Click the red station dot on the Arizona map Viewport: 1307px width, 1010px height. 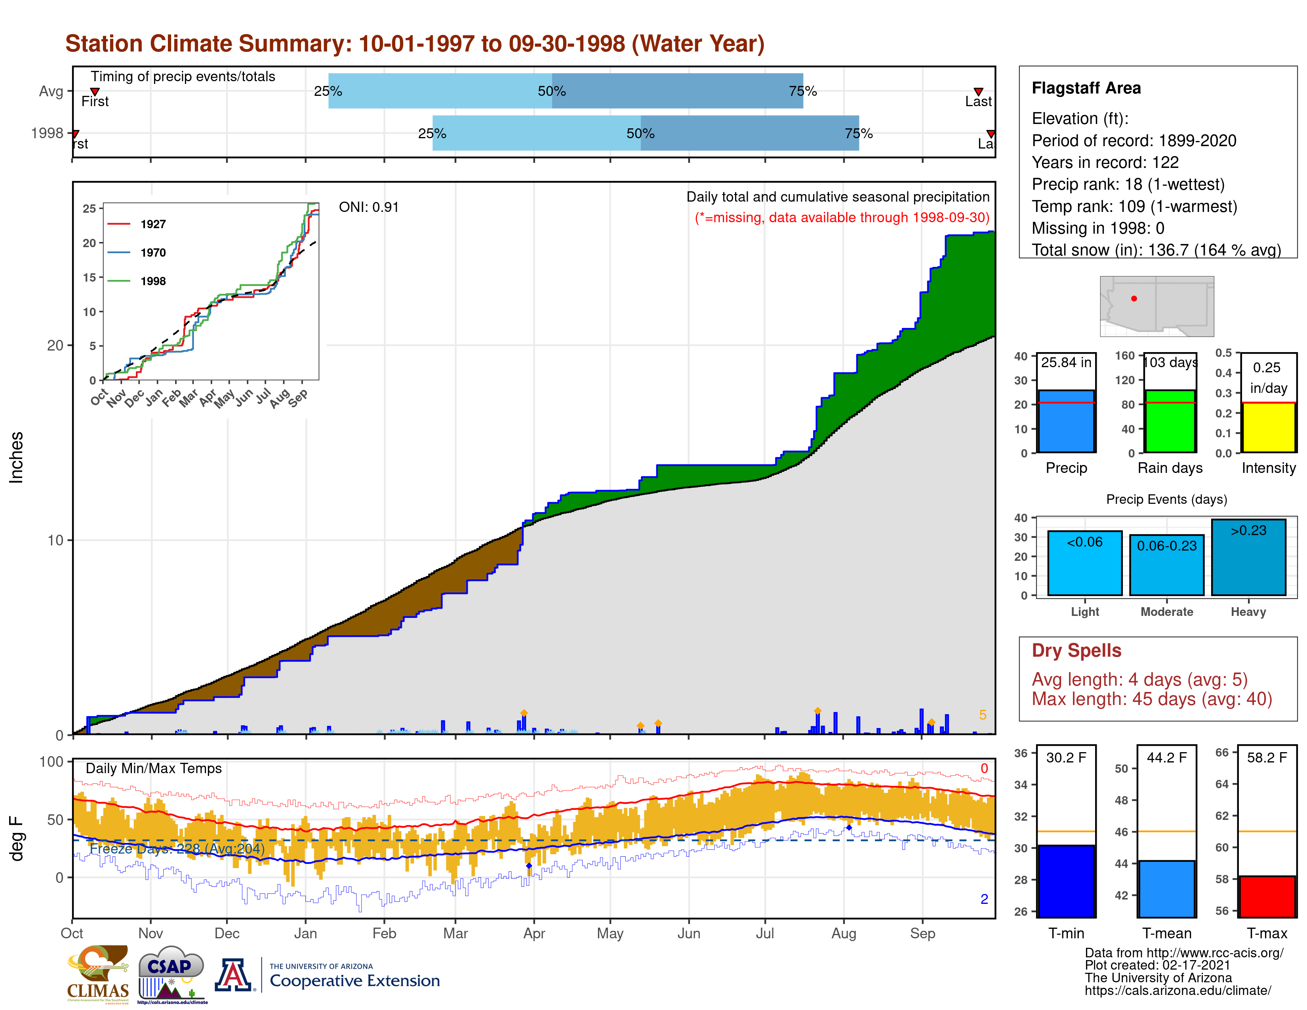click(1134, 299)
